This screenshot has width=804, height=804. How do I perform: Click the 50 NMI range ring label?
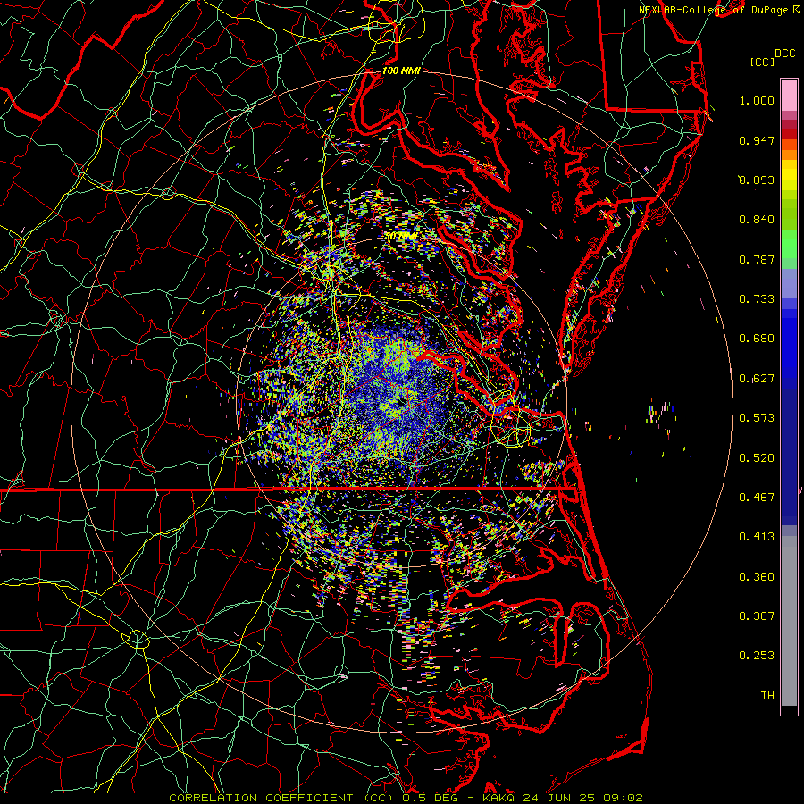pos(400,236)
